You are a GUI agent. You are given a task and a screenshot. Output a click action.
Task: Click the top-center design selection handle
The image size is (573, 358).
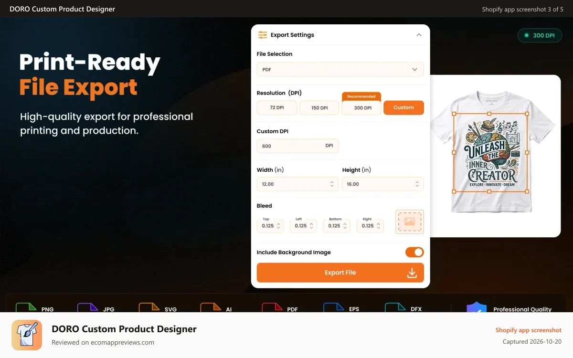(489, 114)
